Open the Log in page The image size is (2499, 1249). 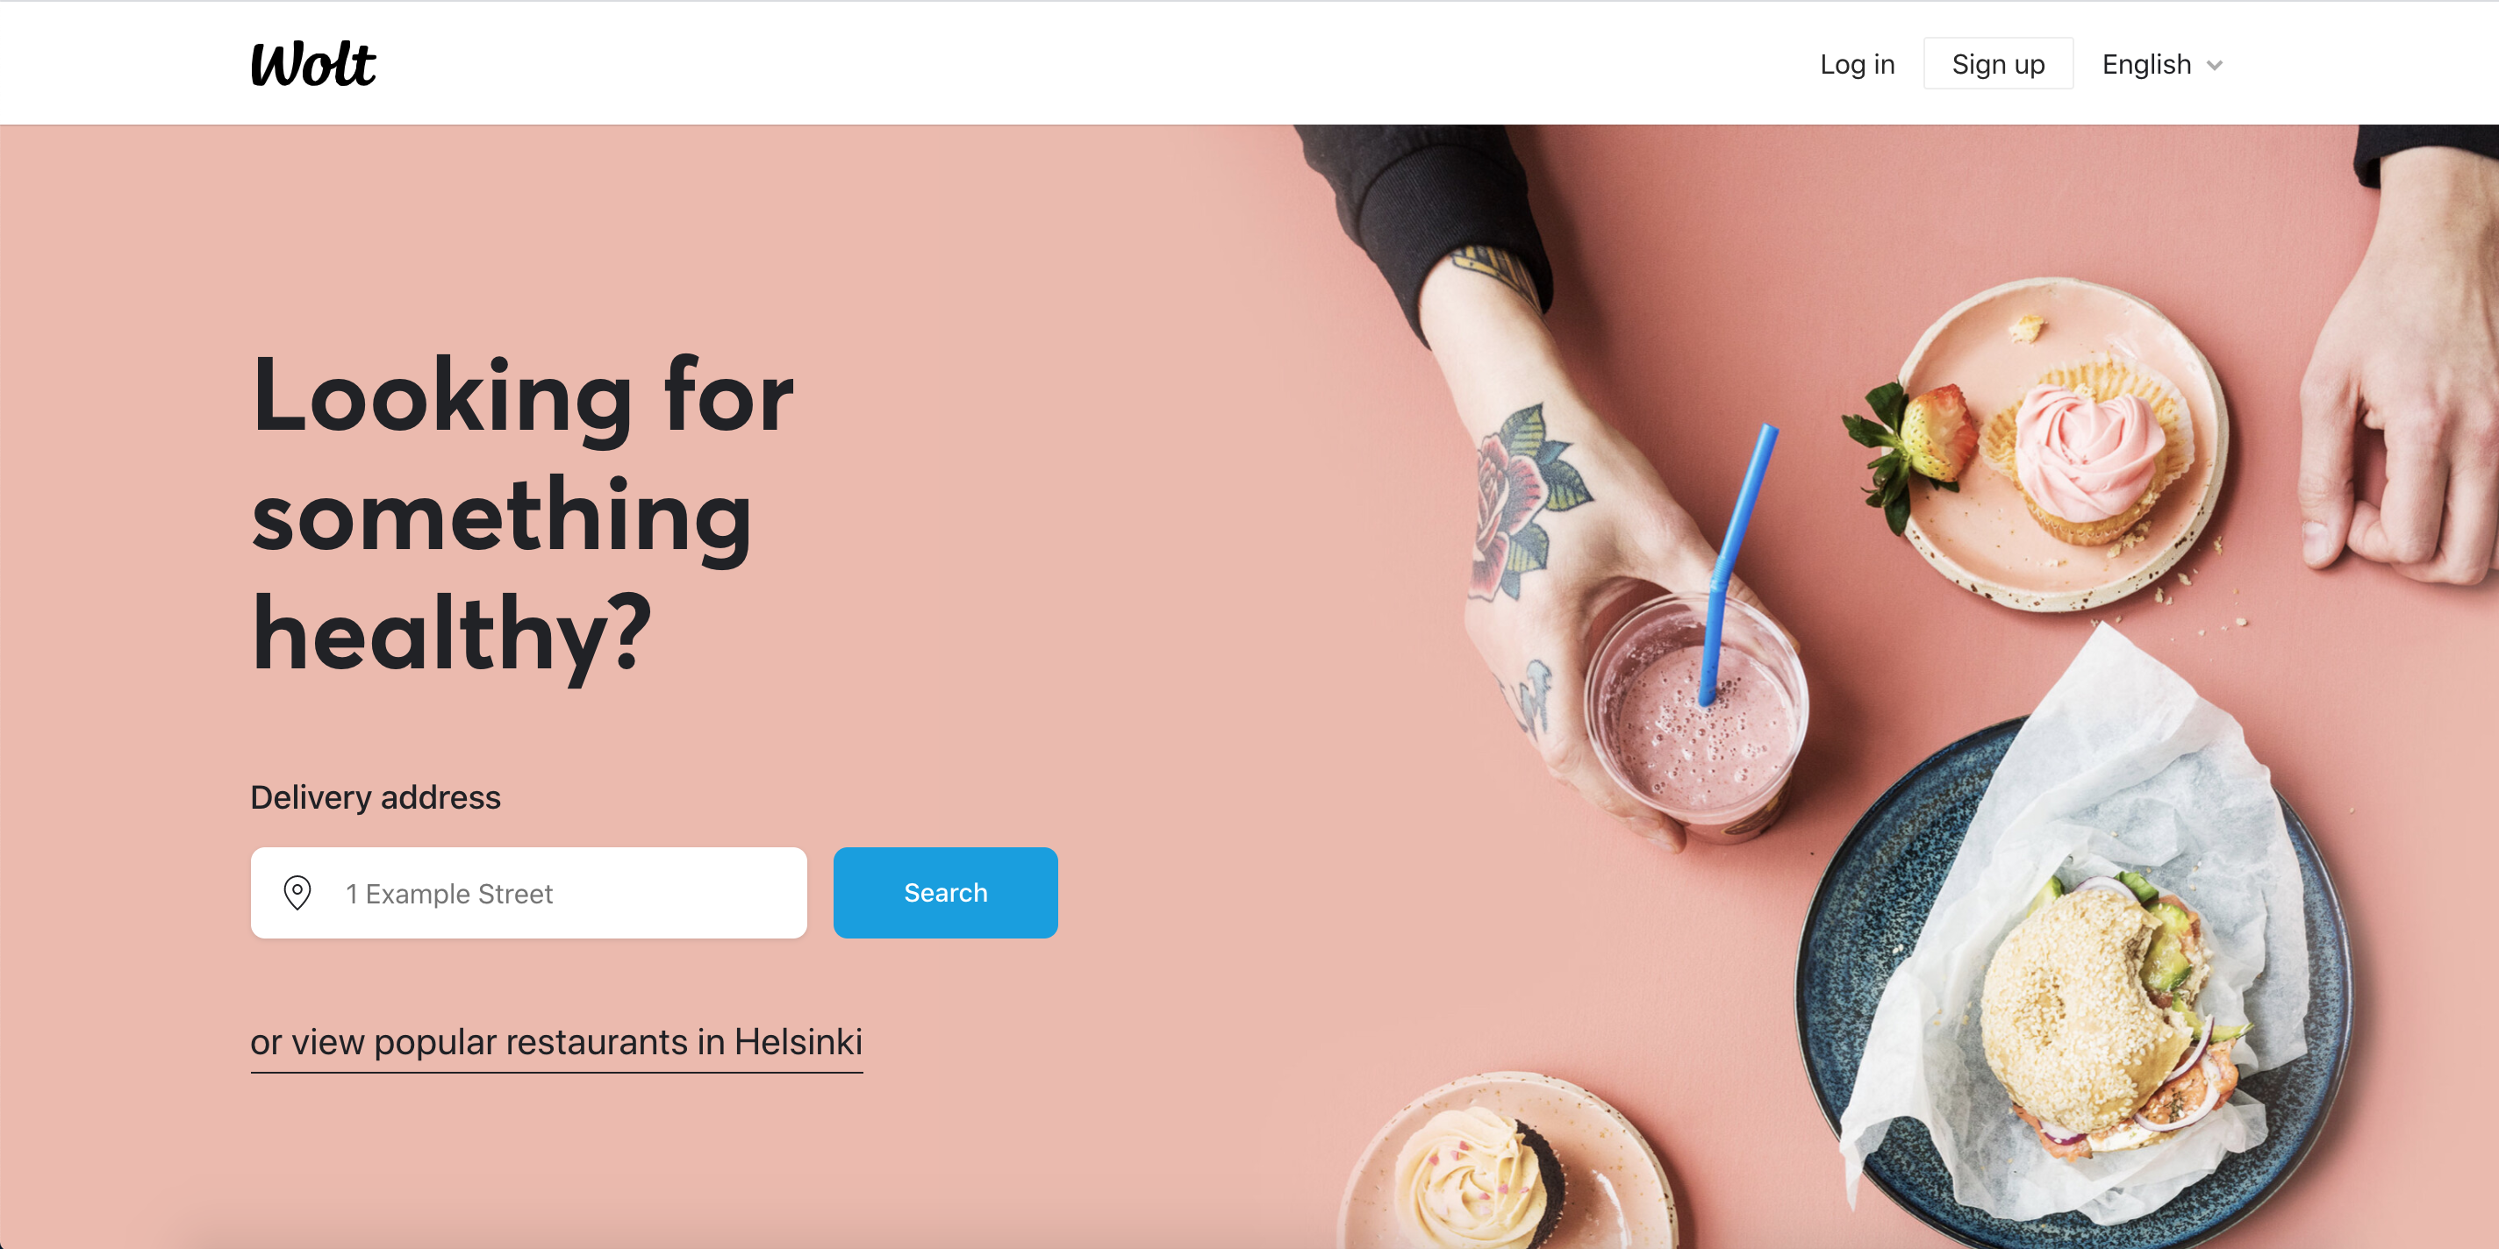click(1857, 64)
